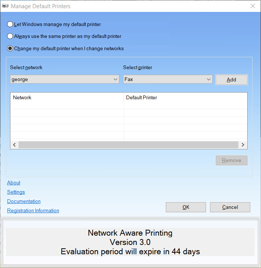The width and height of the screenshot is (261, 268).
Task: Click the Add button
Action: coord(231,80)
